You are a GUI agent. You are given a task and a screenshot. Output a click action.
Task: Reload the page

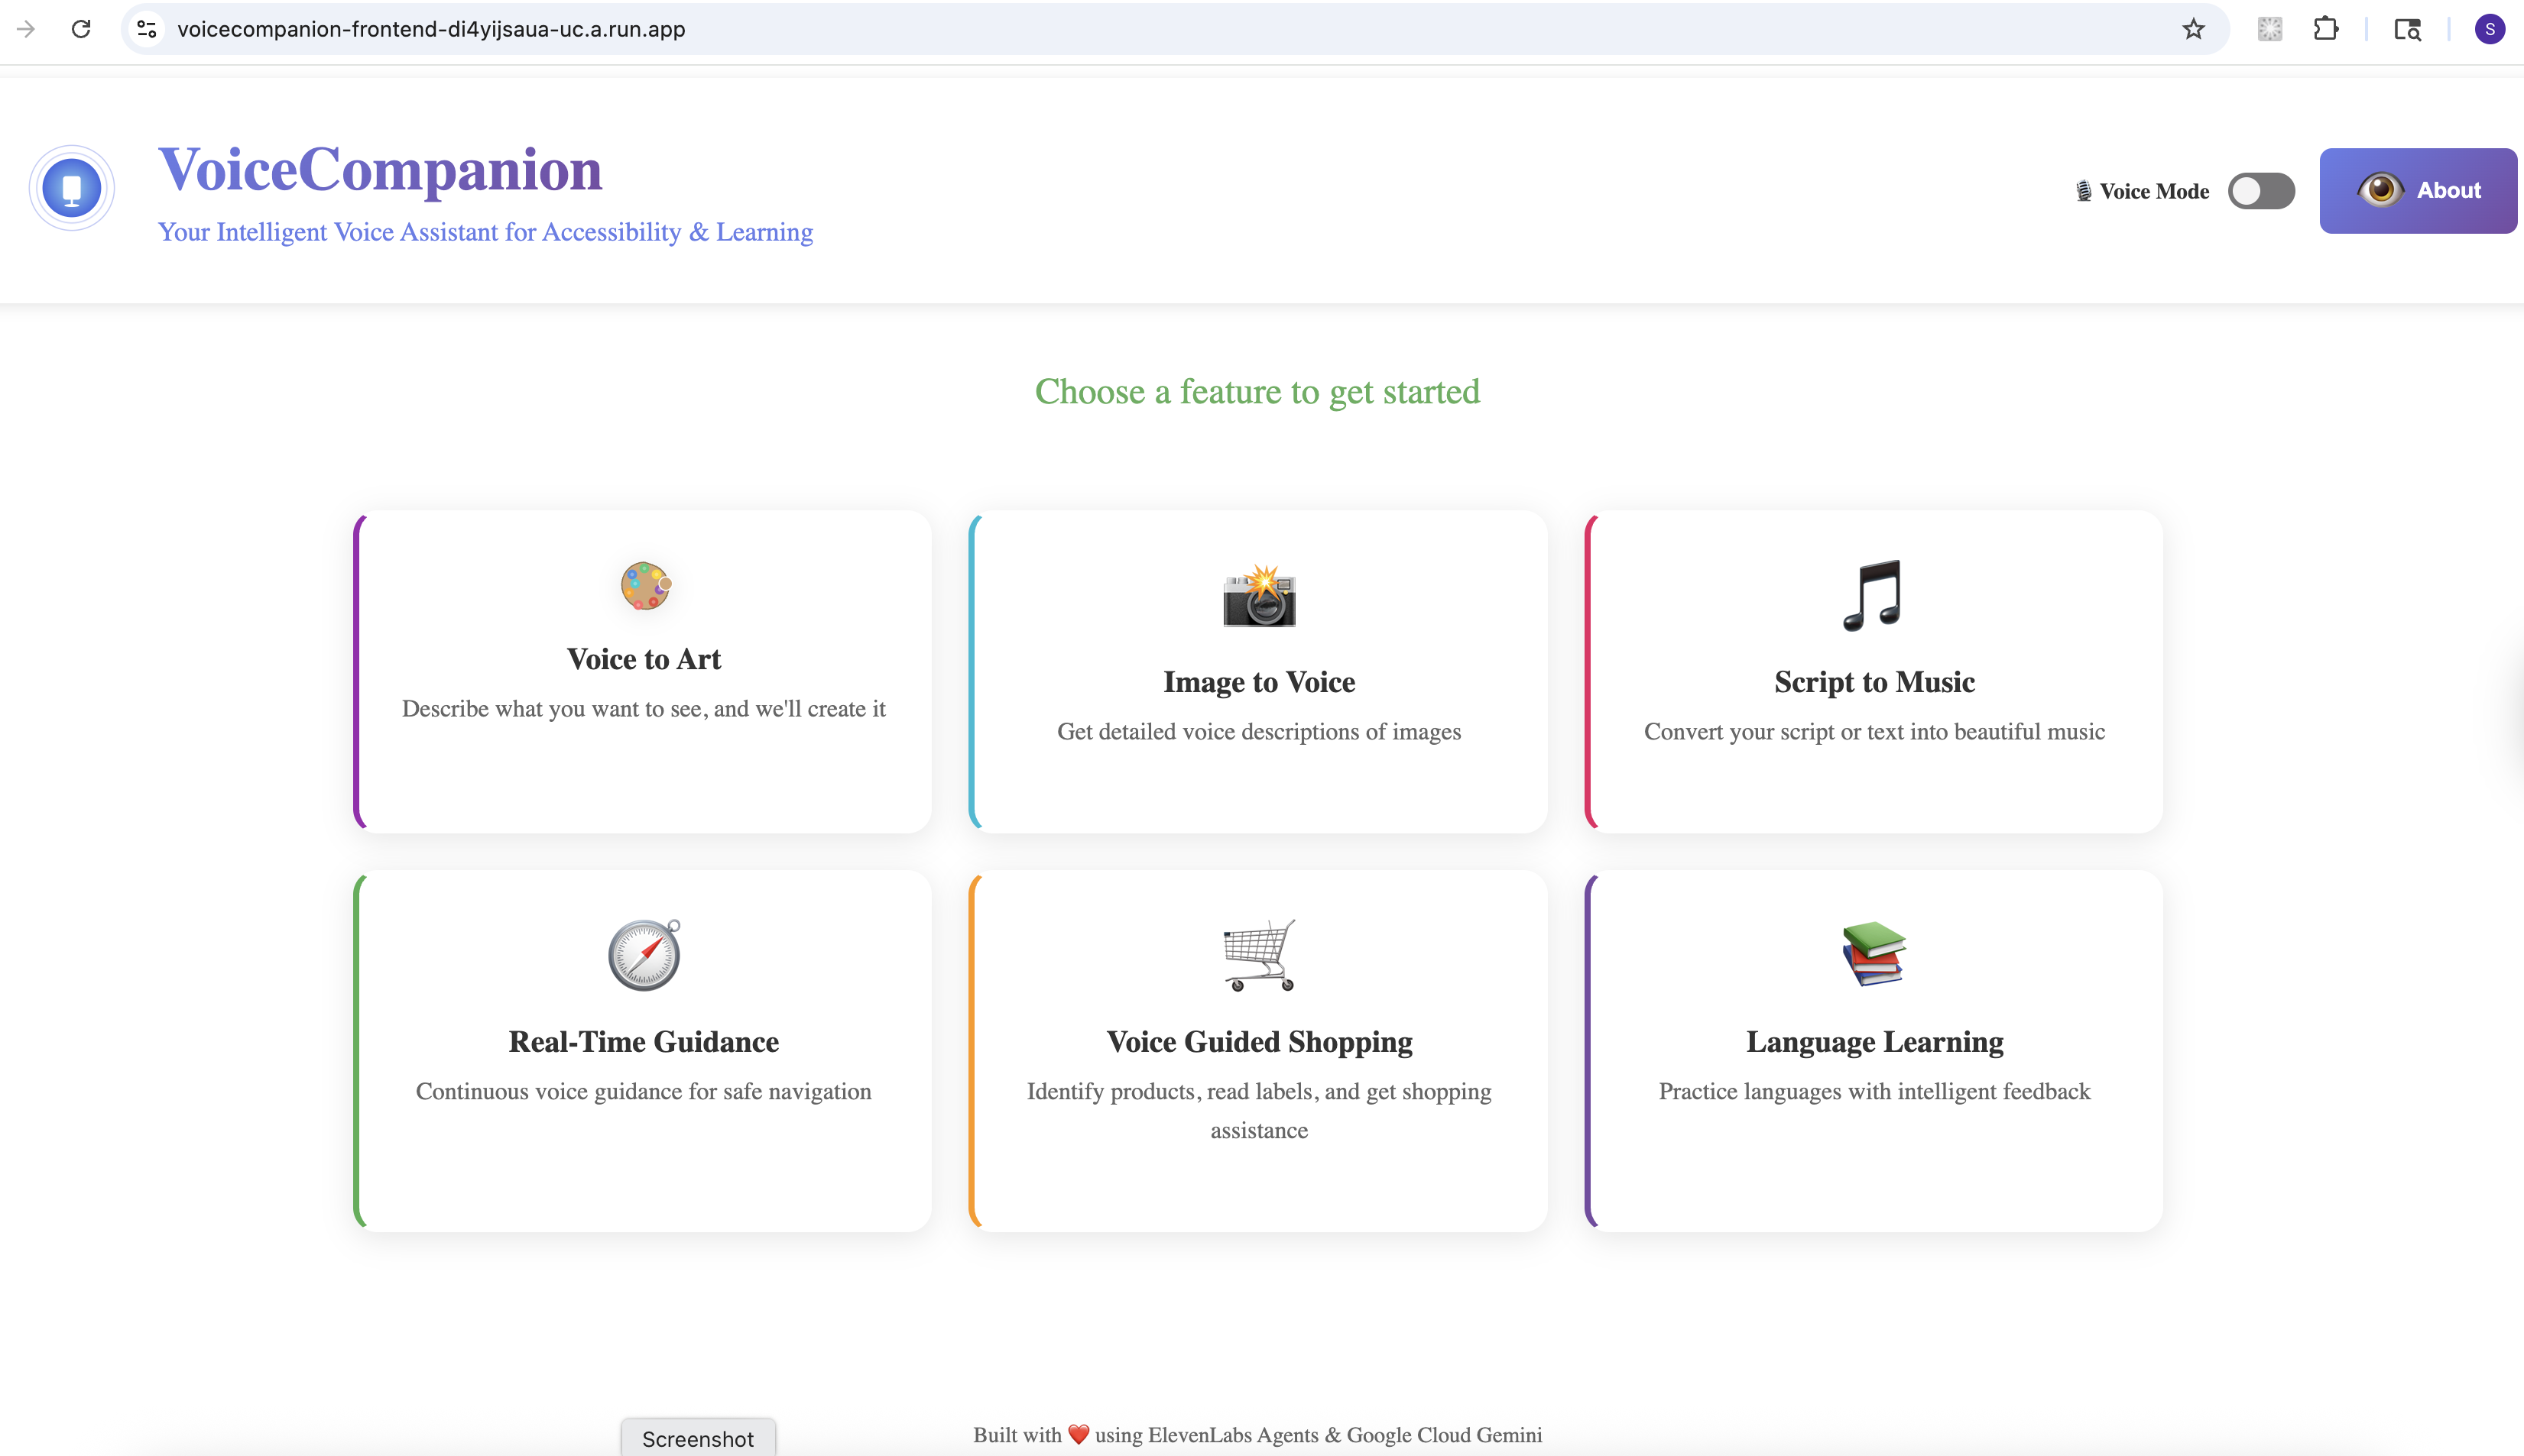coord(81,29)
